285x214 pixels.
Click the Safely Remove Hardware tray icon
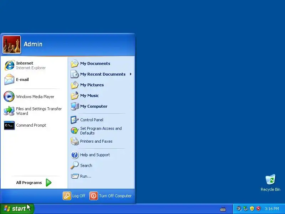click(x=245, y=209)
